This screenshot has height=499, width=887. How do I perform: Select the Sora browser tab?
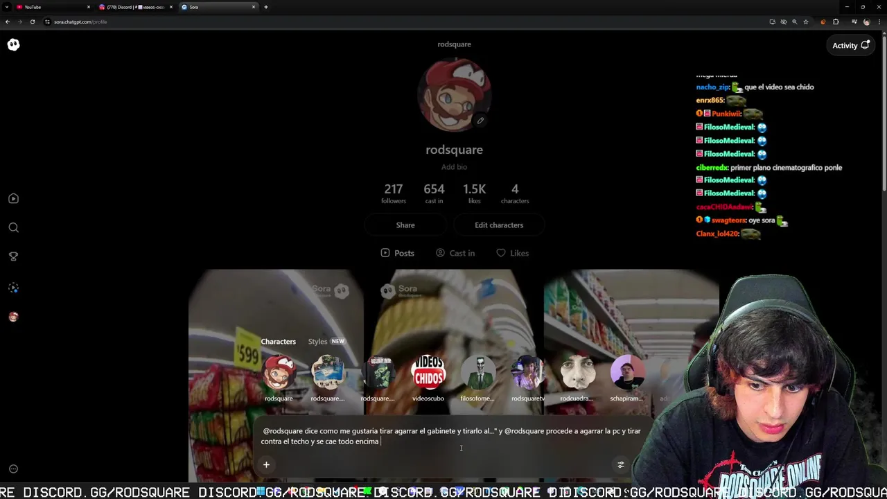point(218,7)
